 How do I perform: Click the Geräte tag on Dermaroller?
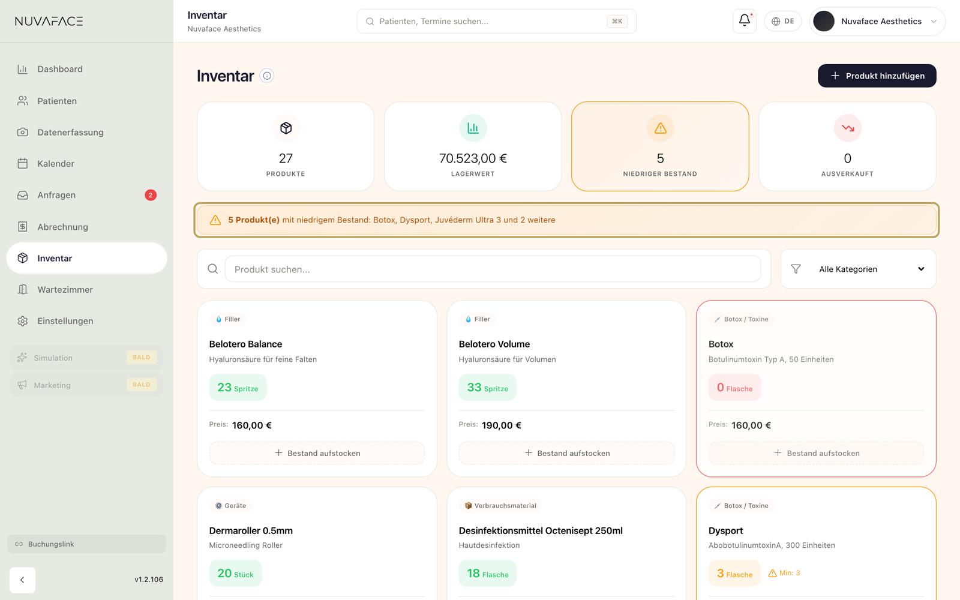click(x=230, y=506)
